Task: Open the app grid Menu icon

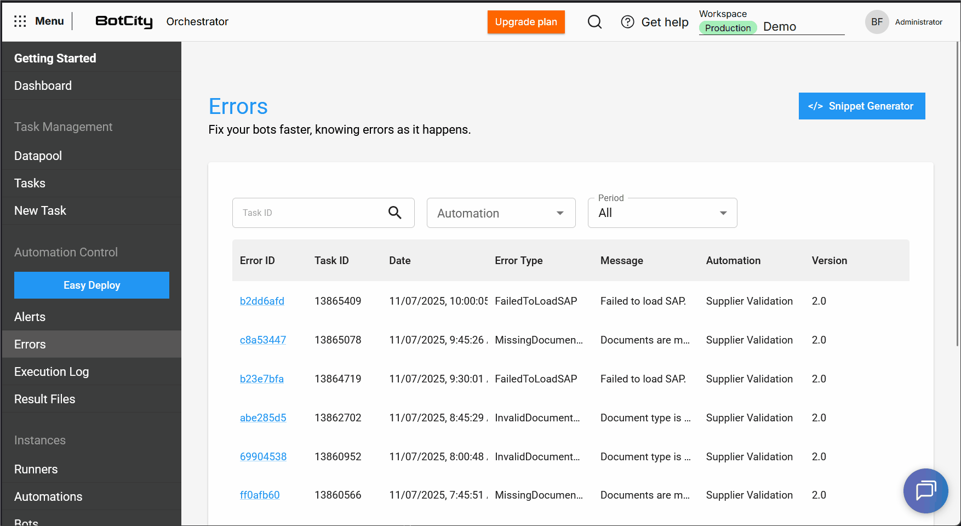Action: (20, 21)
